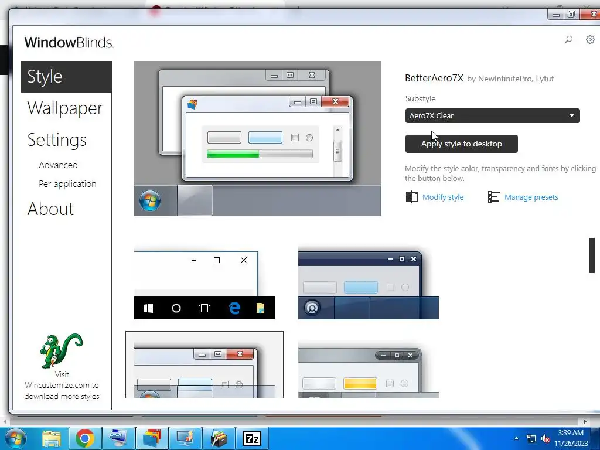Click the muted volume tray icon
This screenshot has width=600, height=450.
point(546,438)
